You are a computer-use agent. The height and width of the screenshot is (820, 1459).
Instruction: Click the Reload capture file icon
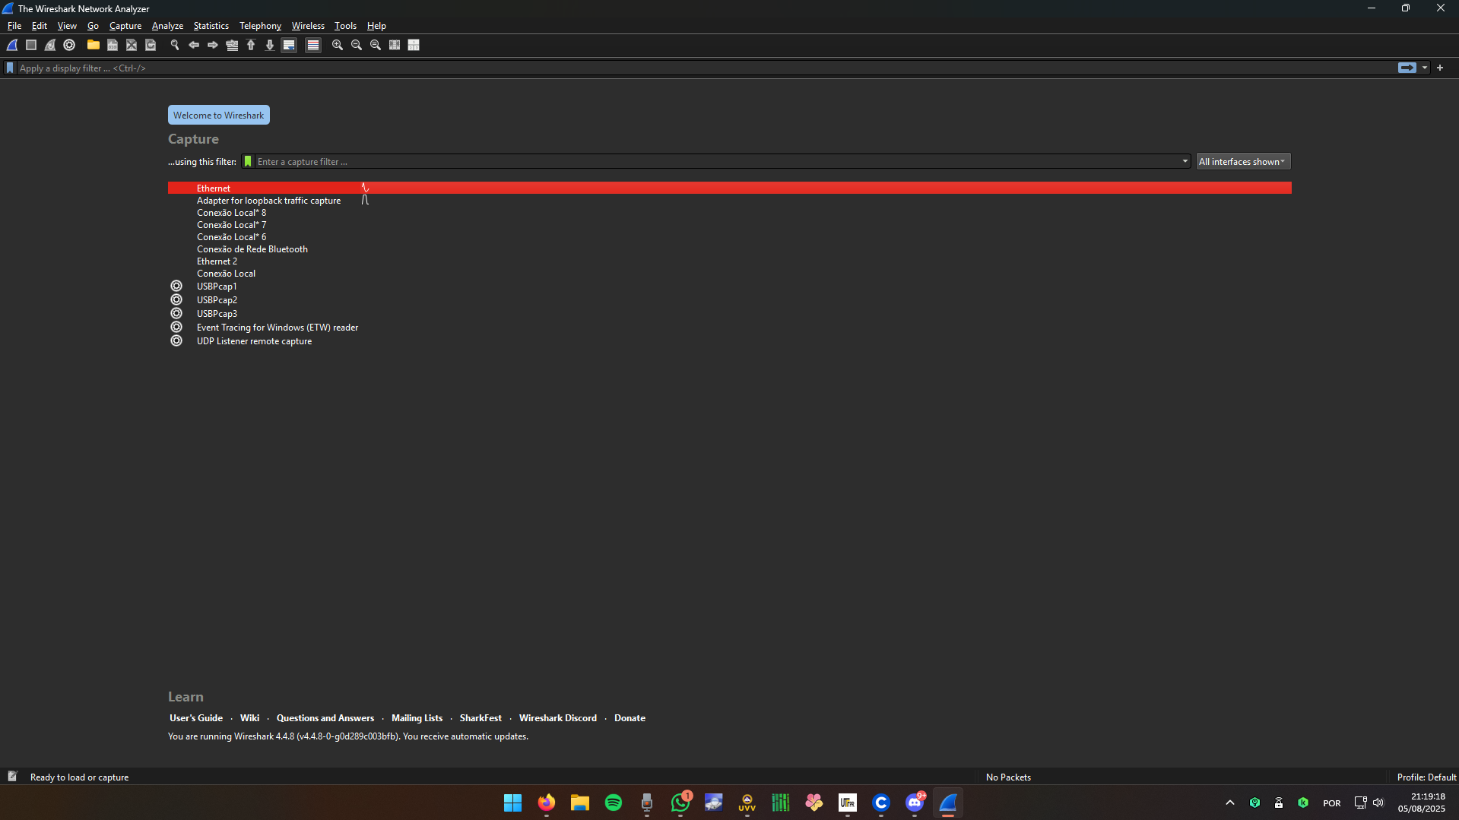151,46
